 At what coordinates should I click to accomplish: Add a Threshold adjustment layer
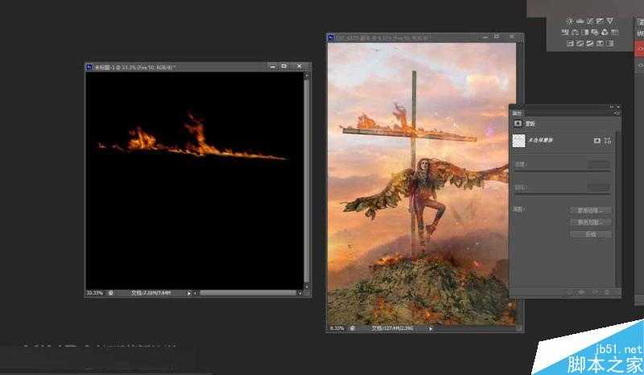click(590, 43)
